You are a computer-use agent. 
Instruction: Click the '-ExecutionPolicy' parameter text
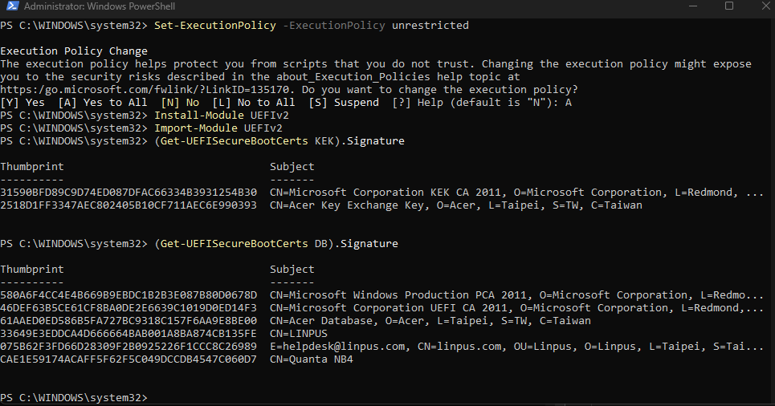tap(334, 25)
